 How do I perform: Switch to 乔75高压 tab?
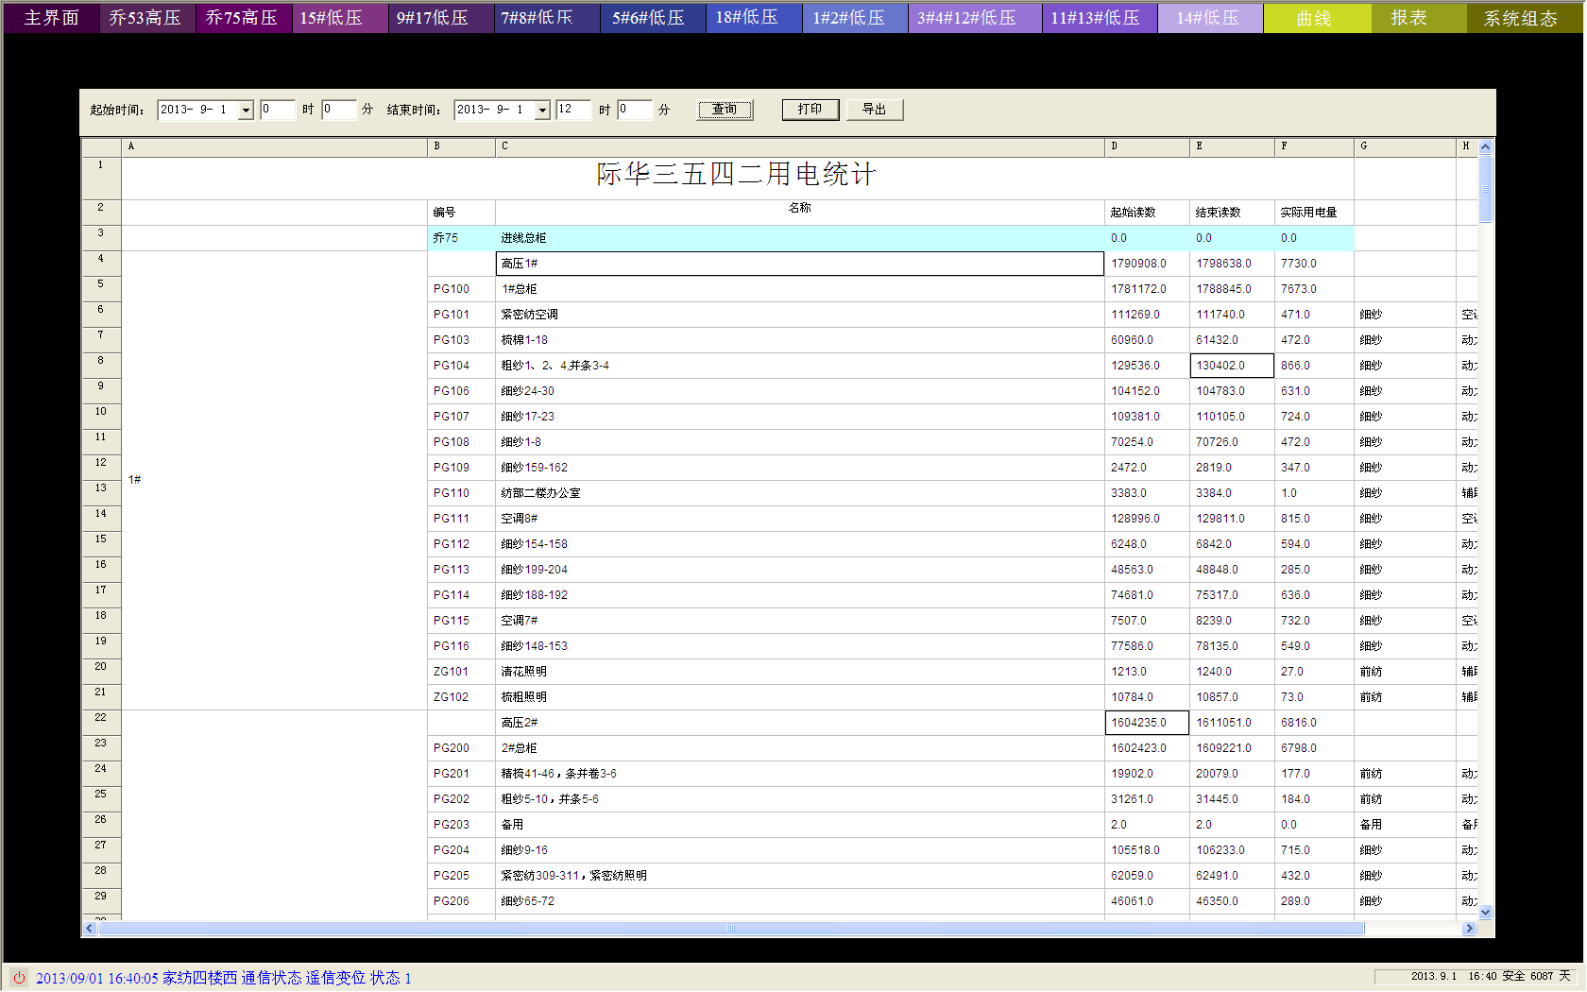(243, 18)
